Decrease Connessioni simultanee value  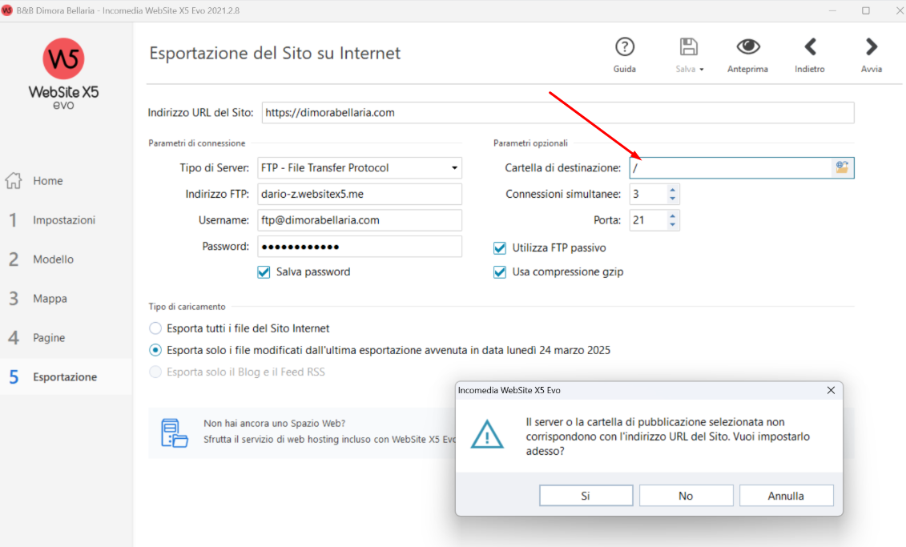(x=673, y=199)
